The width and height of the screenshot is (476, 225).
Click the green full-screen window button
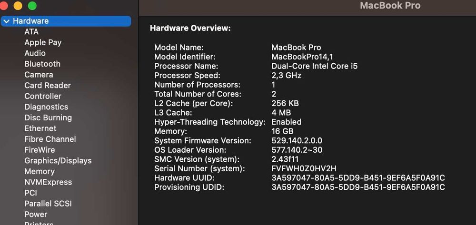tap(32, 5)
